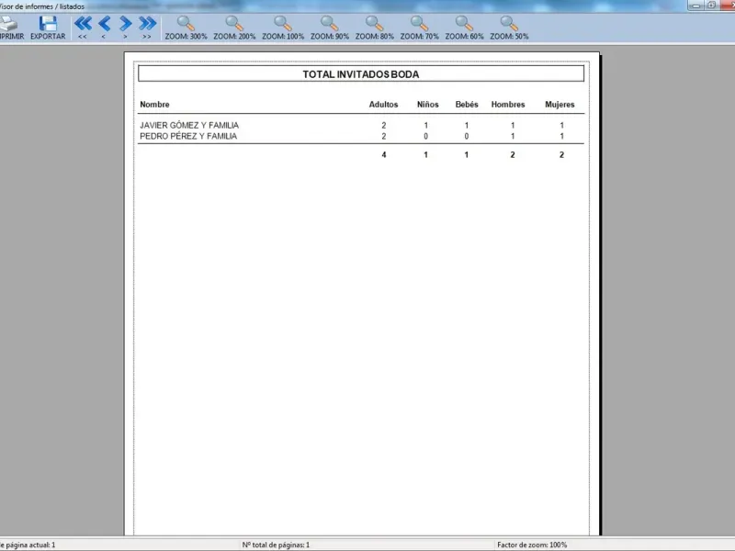Click the Niños column header

point(428,105)
